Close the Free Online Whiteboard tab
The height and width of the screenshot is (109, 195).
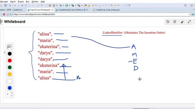pyautogui.click(x=52, y=10)
